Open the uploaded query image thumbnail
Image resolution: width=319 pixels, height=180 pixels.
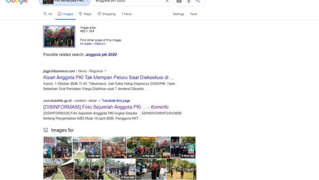(59, 37)
